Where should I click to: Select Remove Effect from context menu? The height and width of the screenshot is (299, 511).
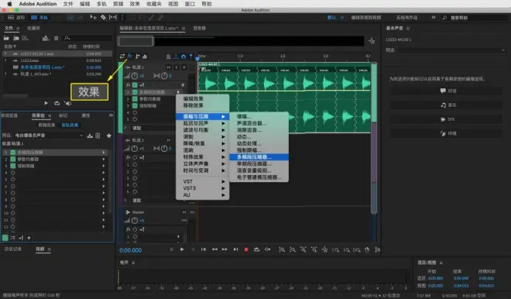(x=202, y=105)
